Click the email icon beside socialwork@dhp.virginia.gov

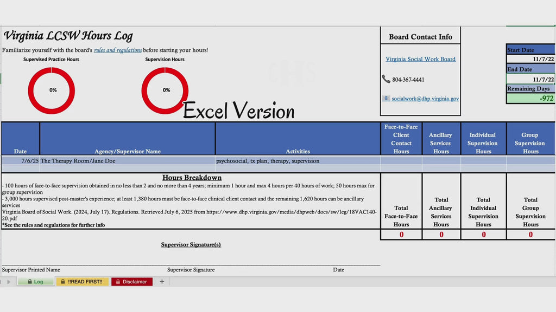click(x=386, y=99)
